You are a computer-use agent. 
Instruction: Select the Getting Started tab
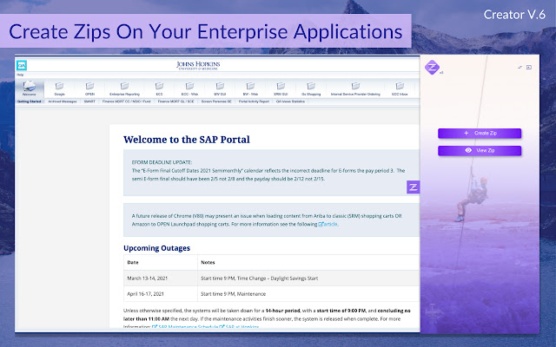[x=30, y=101]
